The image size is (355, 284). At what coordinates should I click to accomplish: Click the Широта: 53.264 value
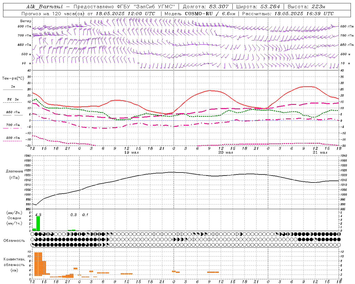click(x=258, y=7)
